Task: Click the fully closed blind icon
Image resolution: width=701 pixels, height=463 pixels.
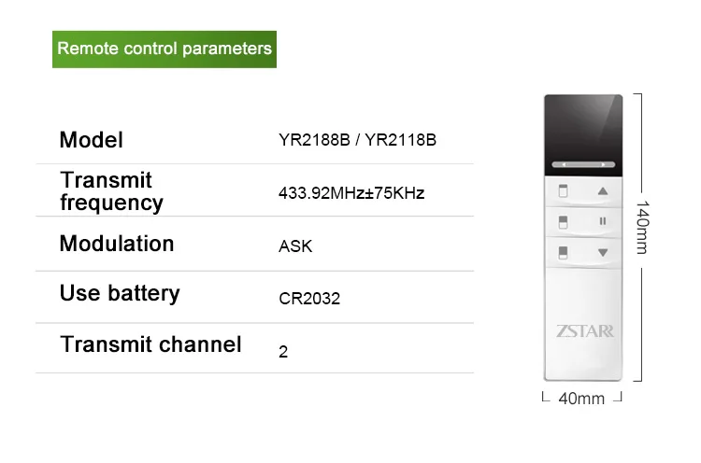Action: tap(565, 252)
